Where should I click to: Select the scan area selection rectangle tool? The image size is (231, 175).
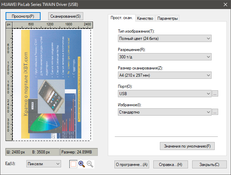(73, 164)
